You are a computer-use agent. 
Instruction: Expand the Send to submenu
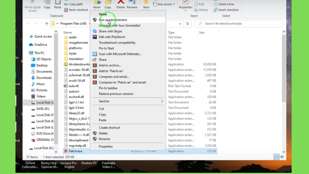tap(128, 101)
